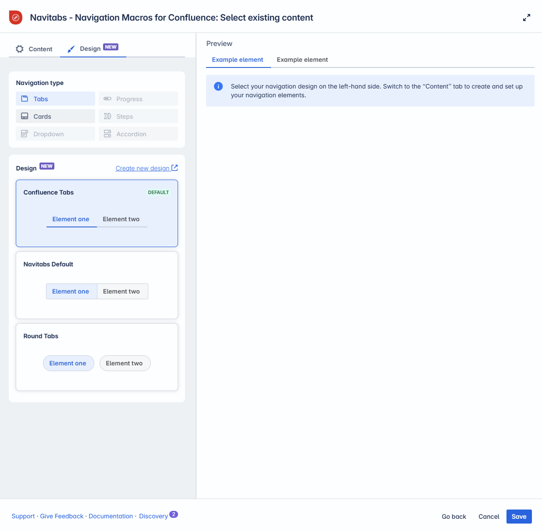Click the Cancel button
This screenshot has height=531, width=542.
click(489, 517)
